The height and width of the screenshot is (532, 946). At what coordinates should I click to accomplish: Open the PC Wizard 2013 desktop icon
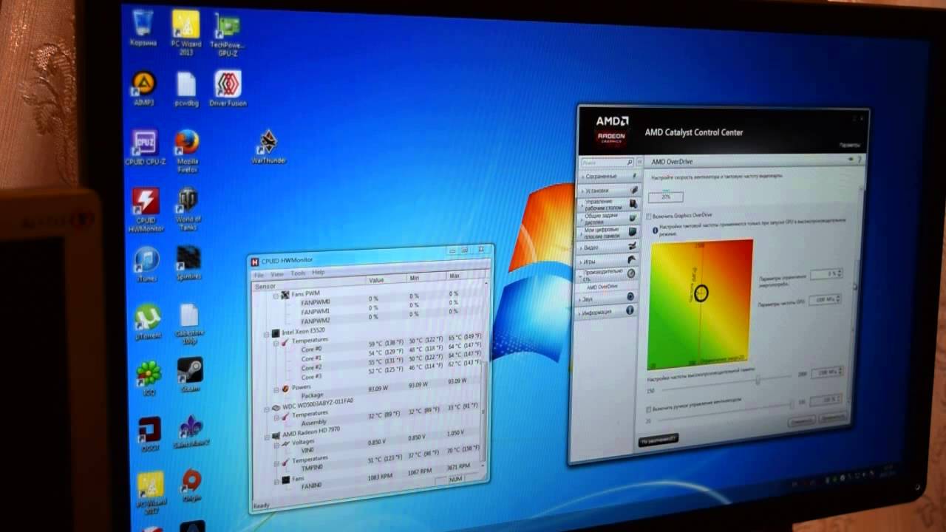click(186, 33)
